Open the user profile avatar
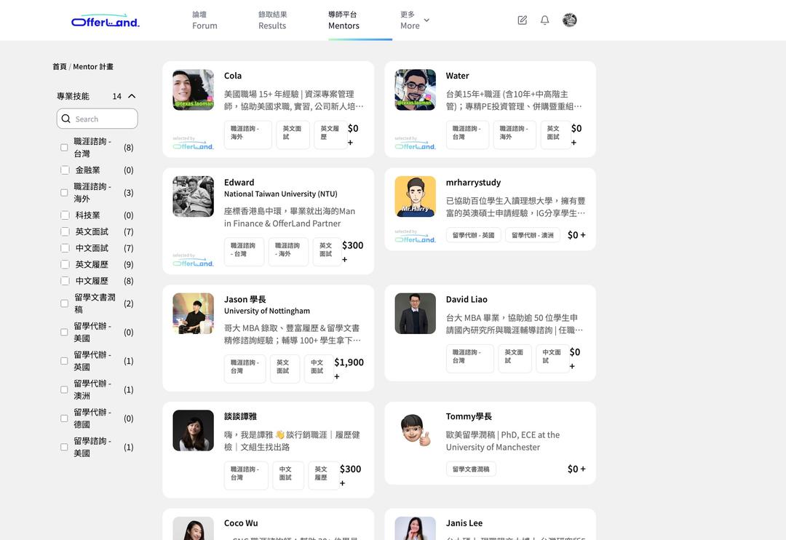Screen dimensions: 786x540 tap(569, 20)
